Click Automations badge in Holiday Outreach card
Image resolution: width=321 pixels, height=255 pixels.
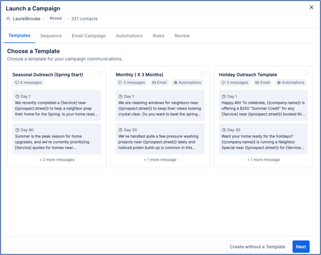[291, 82]
